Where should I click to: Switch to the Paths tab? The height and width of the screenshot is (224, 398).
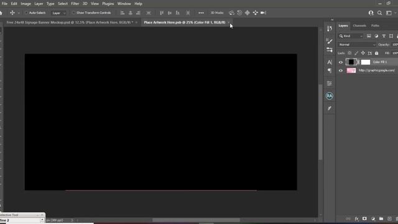375,26
